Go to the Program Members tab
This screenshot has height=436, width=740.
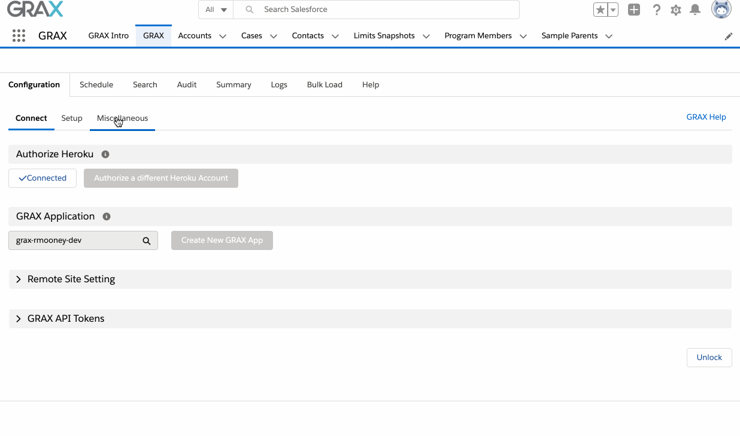coord(478,36)
